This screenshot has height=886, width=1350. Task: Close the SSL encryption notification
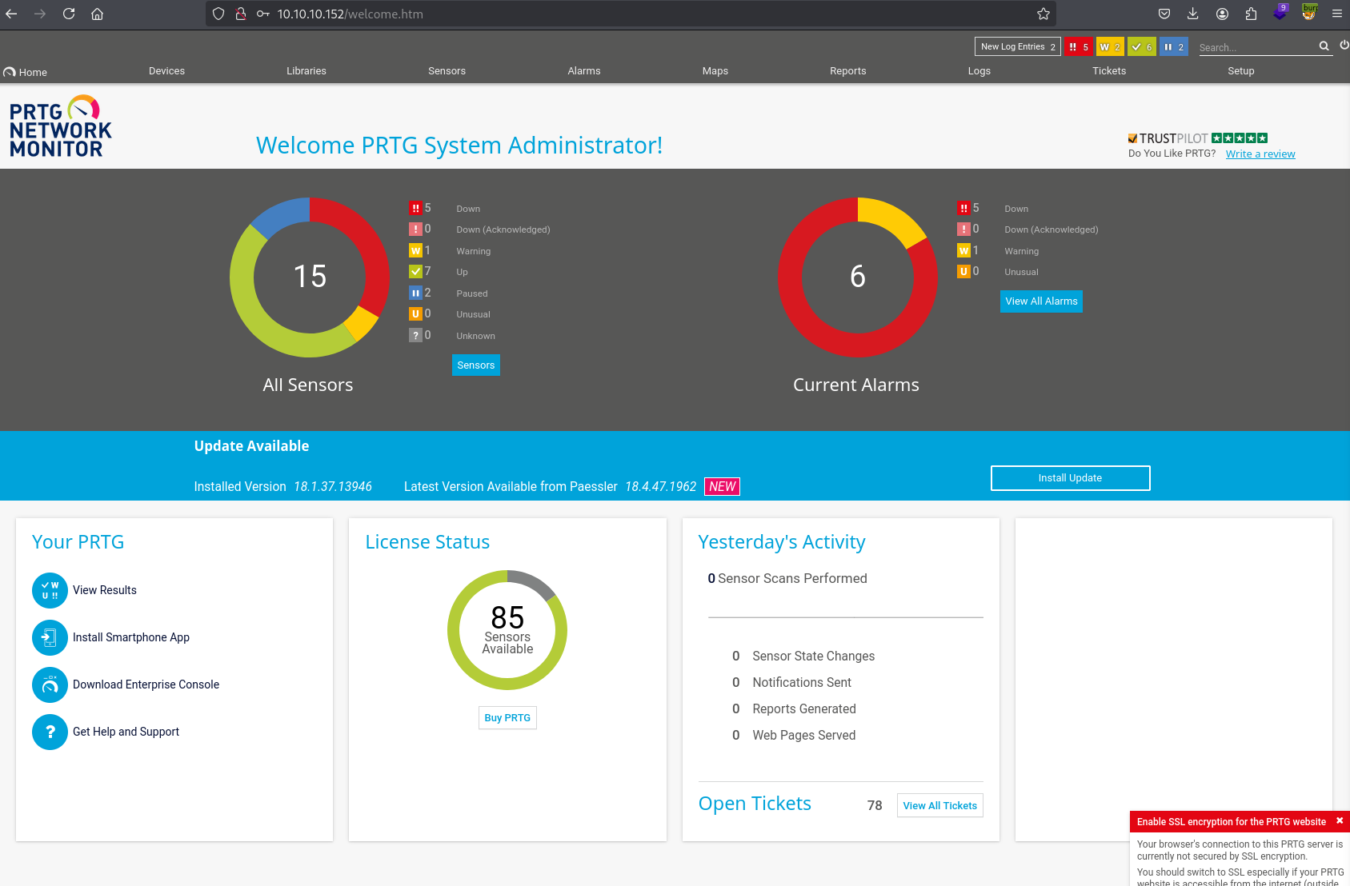pyautogui.click(x=1340, y=820)
